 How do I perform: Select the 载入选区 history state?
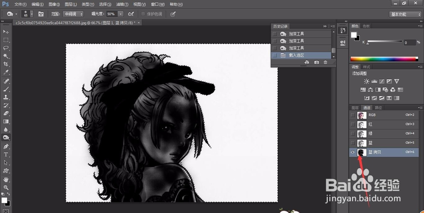[x=301, y=55]
